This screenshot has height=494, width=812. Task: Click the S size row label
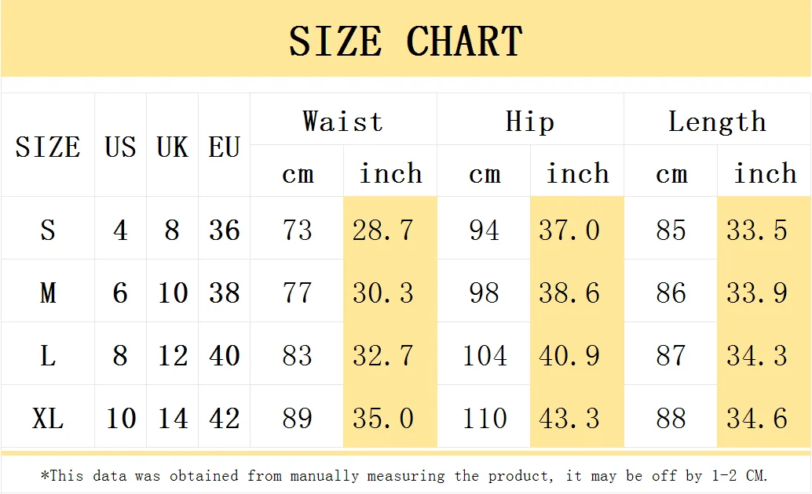[48, 230]
